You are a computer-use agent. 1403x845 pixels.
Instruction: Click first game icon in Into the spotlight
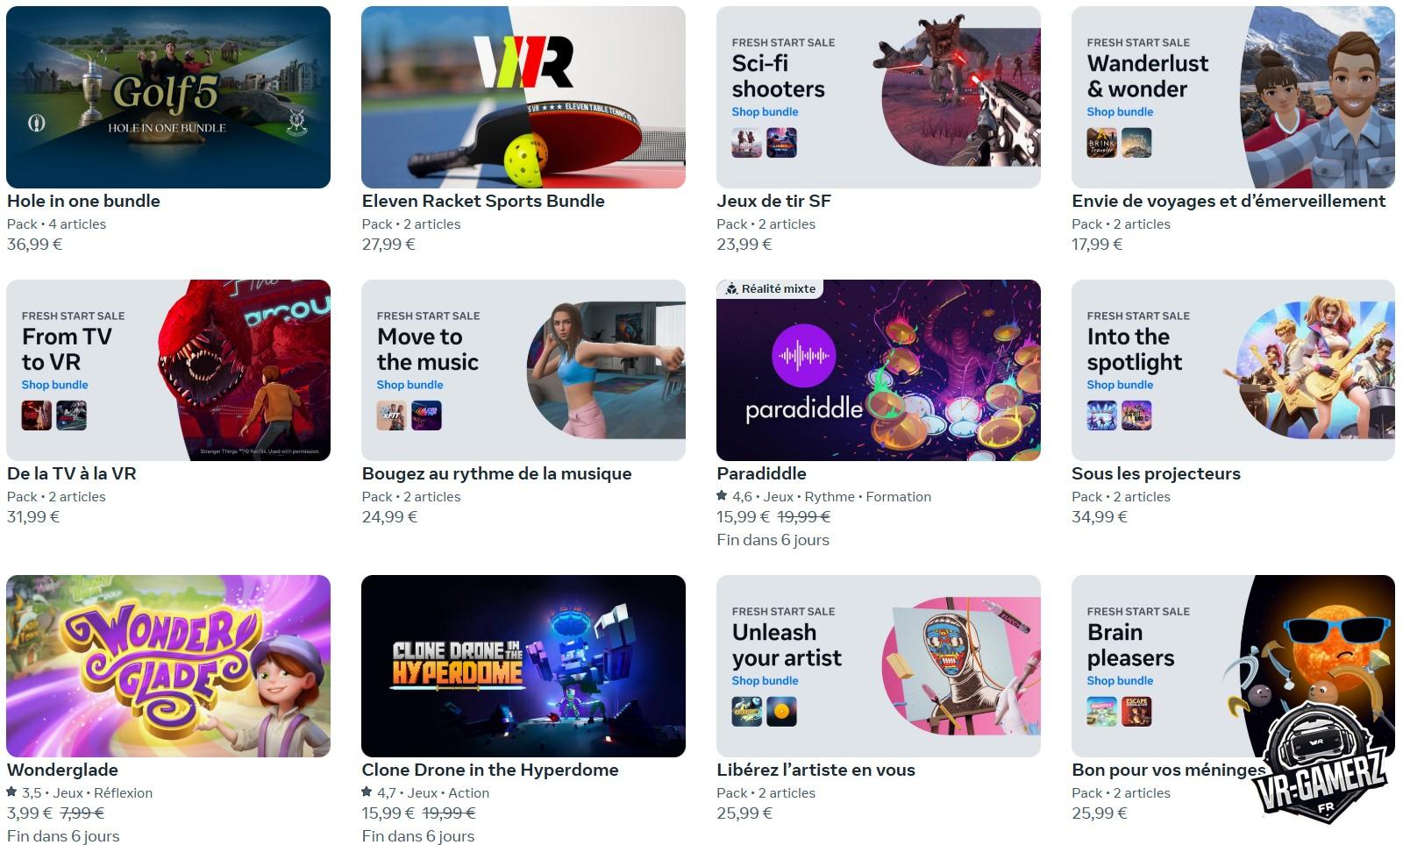1101,415
